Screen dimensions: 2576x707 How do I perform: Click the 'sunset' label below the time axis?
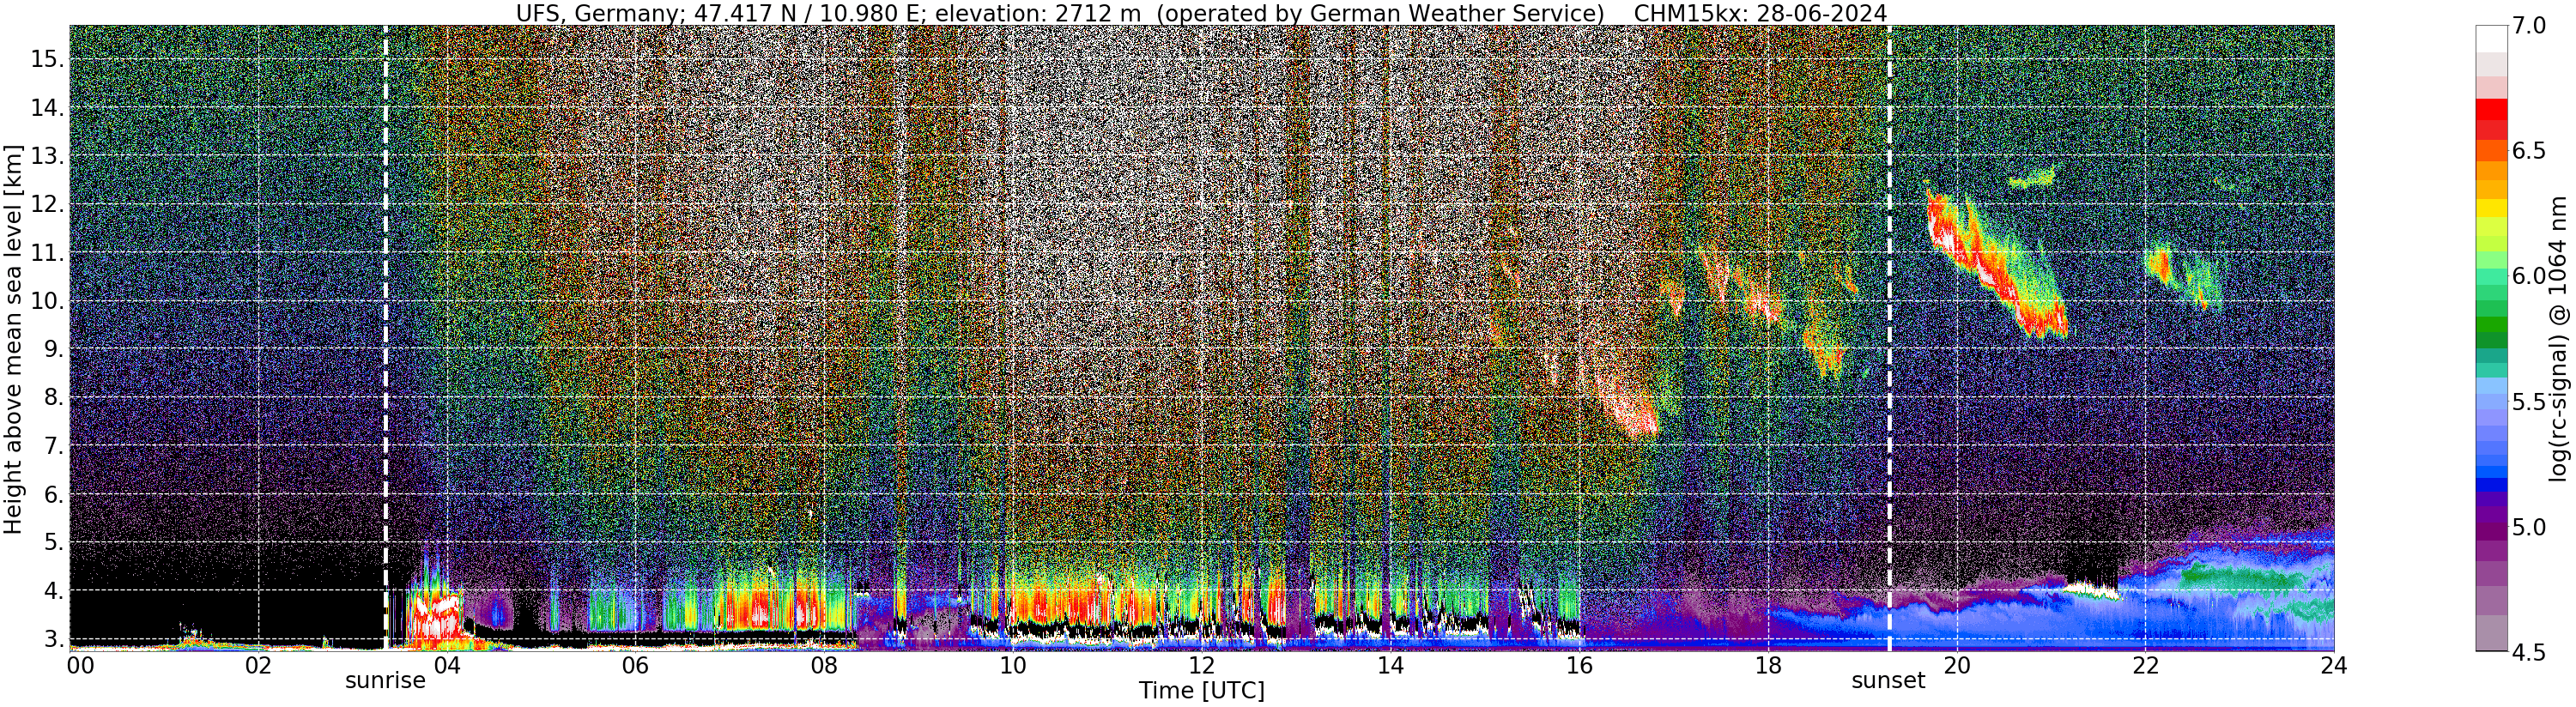point(1888,681)
